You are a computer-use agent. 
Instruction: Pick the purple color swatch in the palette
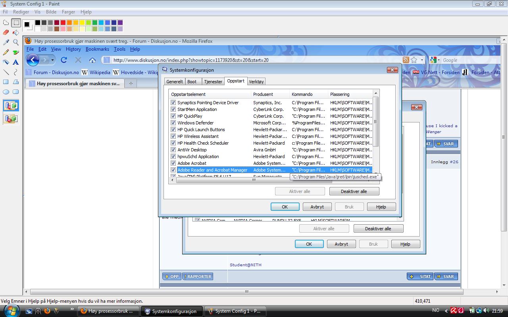pos(120,23)
